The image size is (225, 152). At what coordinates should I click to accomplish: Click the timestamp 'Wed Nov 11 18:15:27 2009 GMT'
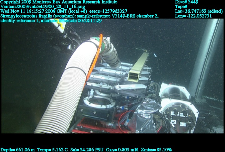click(x=34, y=11)
